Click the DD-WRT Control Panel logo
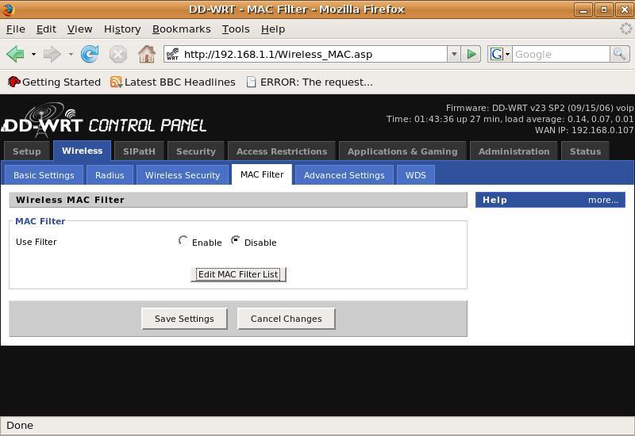 [x=104, y=120]
